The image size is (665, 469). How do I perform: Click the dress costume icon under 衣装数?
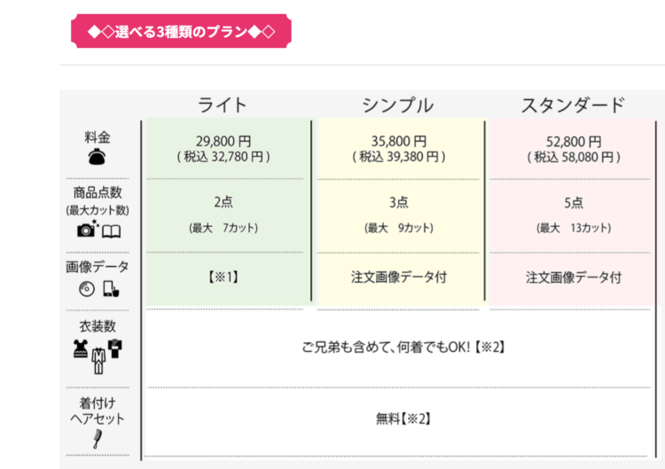coord(81,348)
